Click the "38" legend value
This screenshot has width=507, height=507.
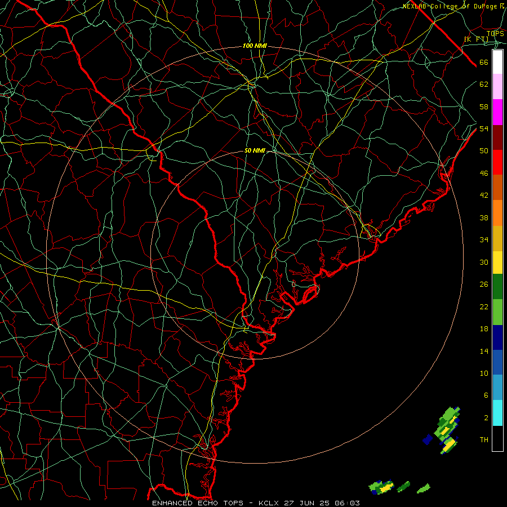[484, 218]
